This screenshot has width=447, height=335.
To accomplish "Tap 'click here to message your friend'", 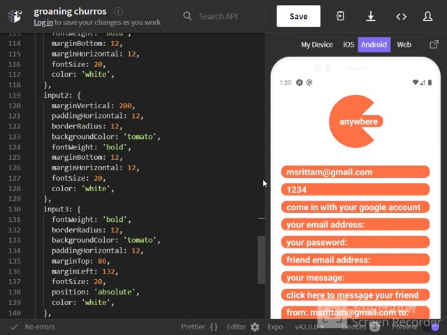I will click(356, 295).
